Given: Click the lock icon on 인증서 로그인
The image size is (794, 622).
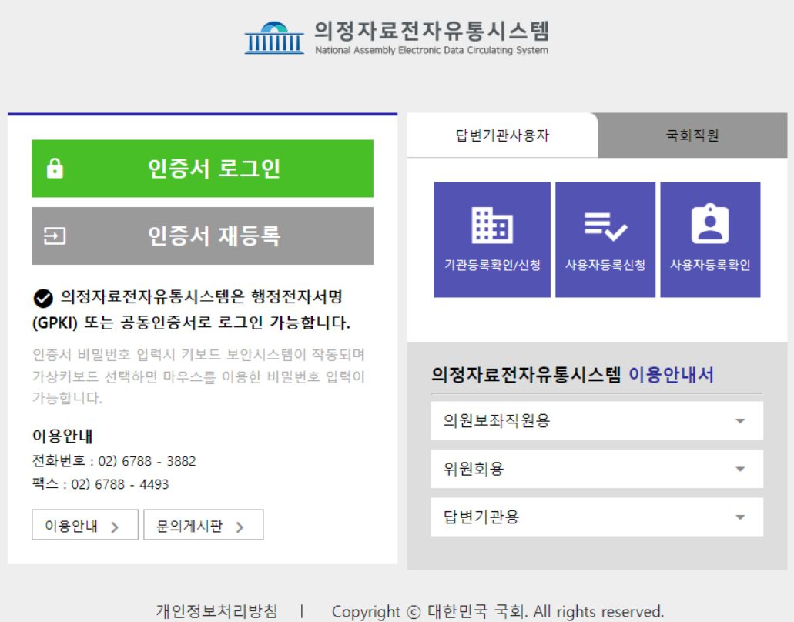Looking at the screenshot, I should [55, 169].
